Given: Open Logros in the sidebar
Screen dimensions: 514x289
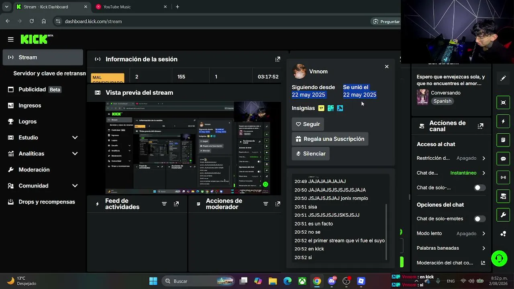Looking at the screenshot, I should [x=43, y=122].
